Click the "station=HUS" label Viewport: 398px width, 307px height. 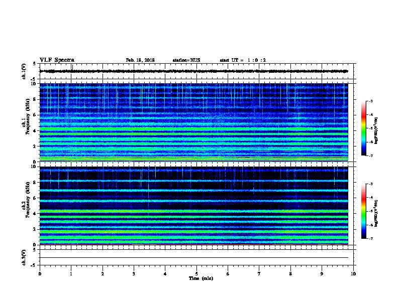(186, 60)
